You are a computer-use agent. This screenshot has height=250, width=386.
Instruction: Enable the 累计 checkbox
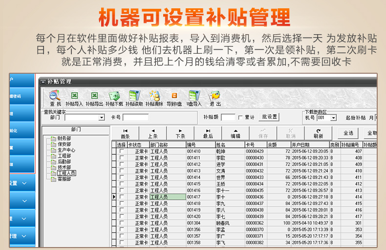(240, 118)
